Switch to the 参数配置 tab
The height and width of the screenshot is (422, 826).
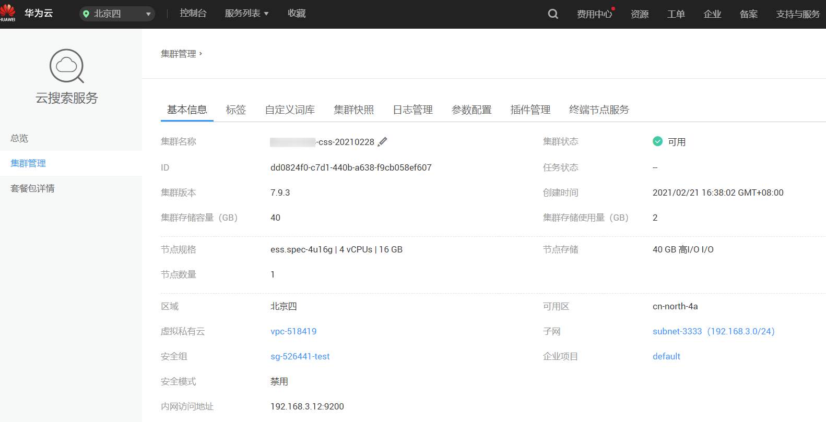[x=471, y=110]
